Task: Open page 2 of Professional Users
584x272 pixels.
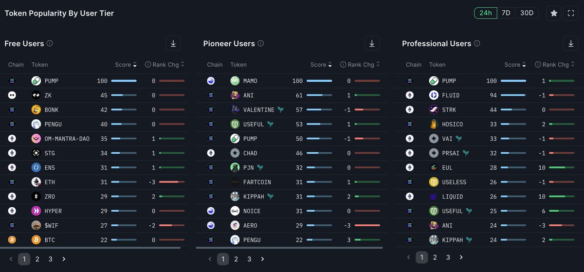Action: [x=435, y=257]
